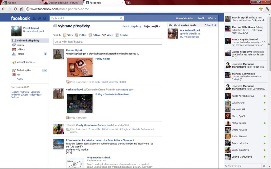Expand Další more items in sidebar

(x=20, y=79)
